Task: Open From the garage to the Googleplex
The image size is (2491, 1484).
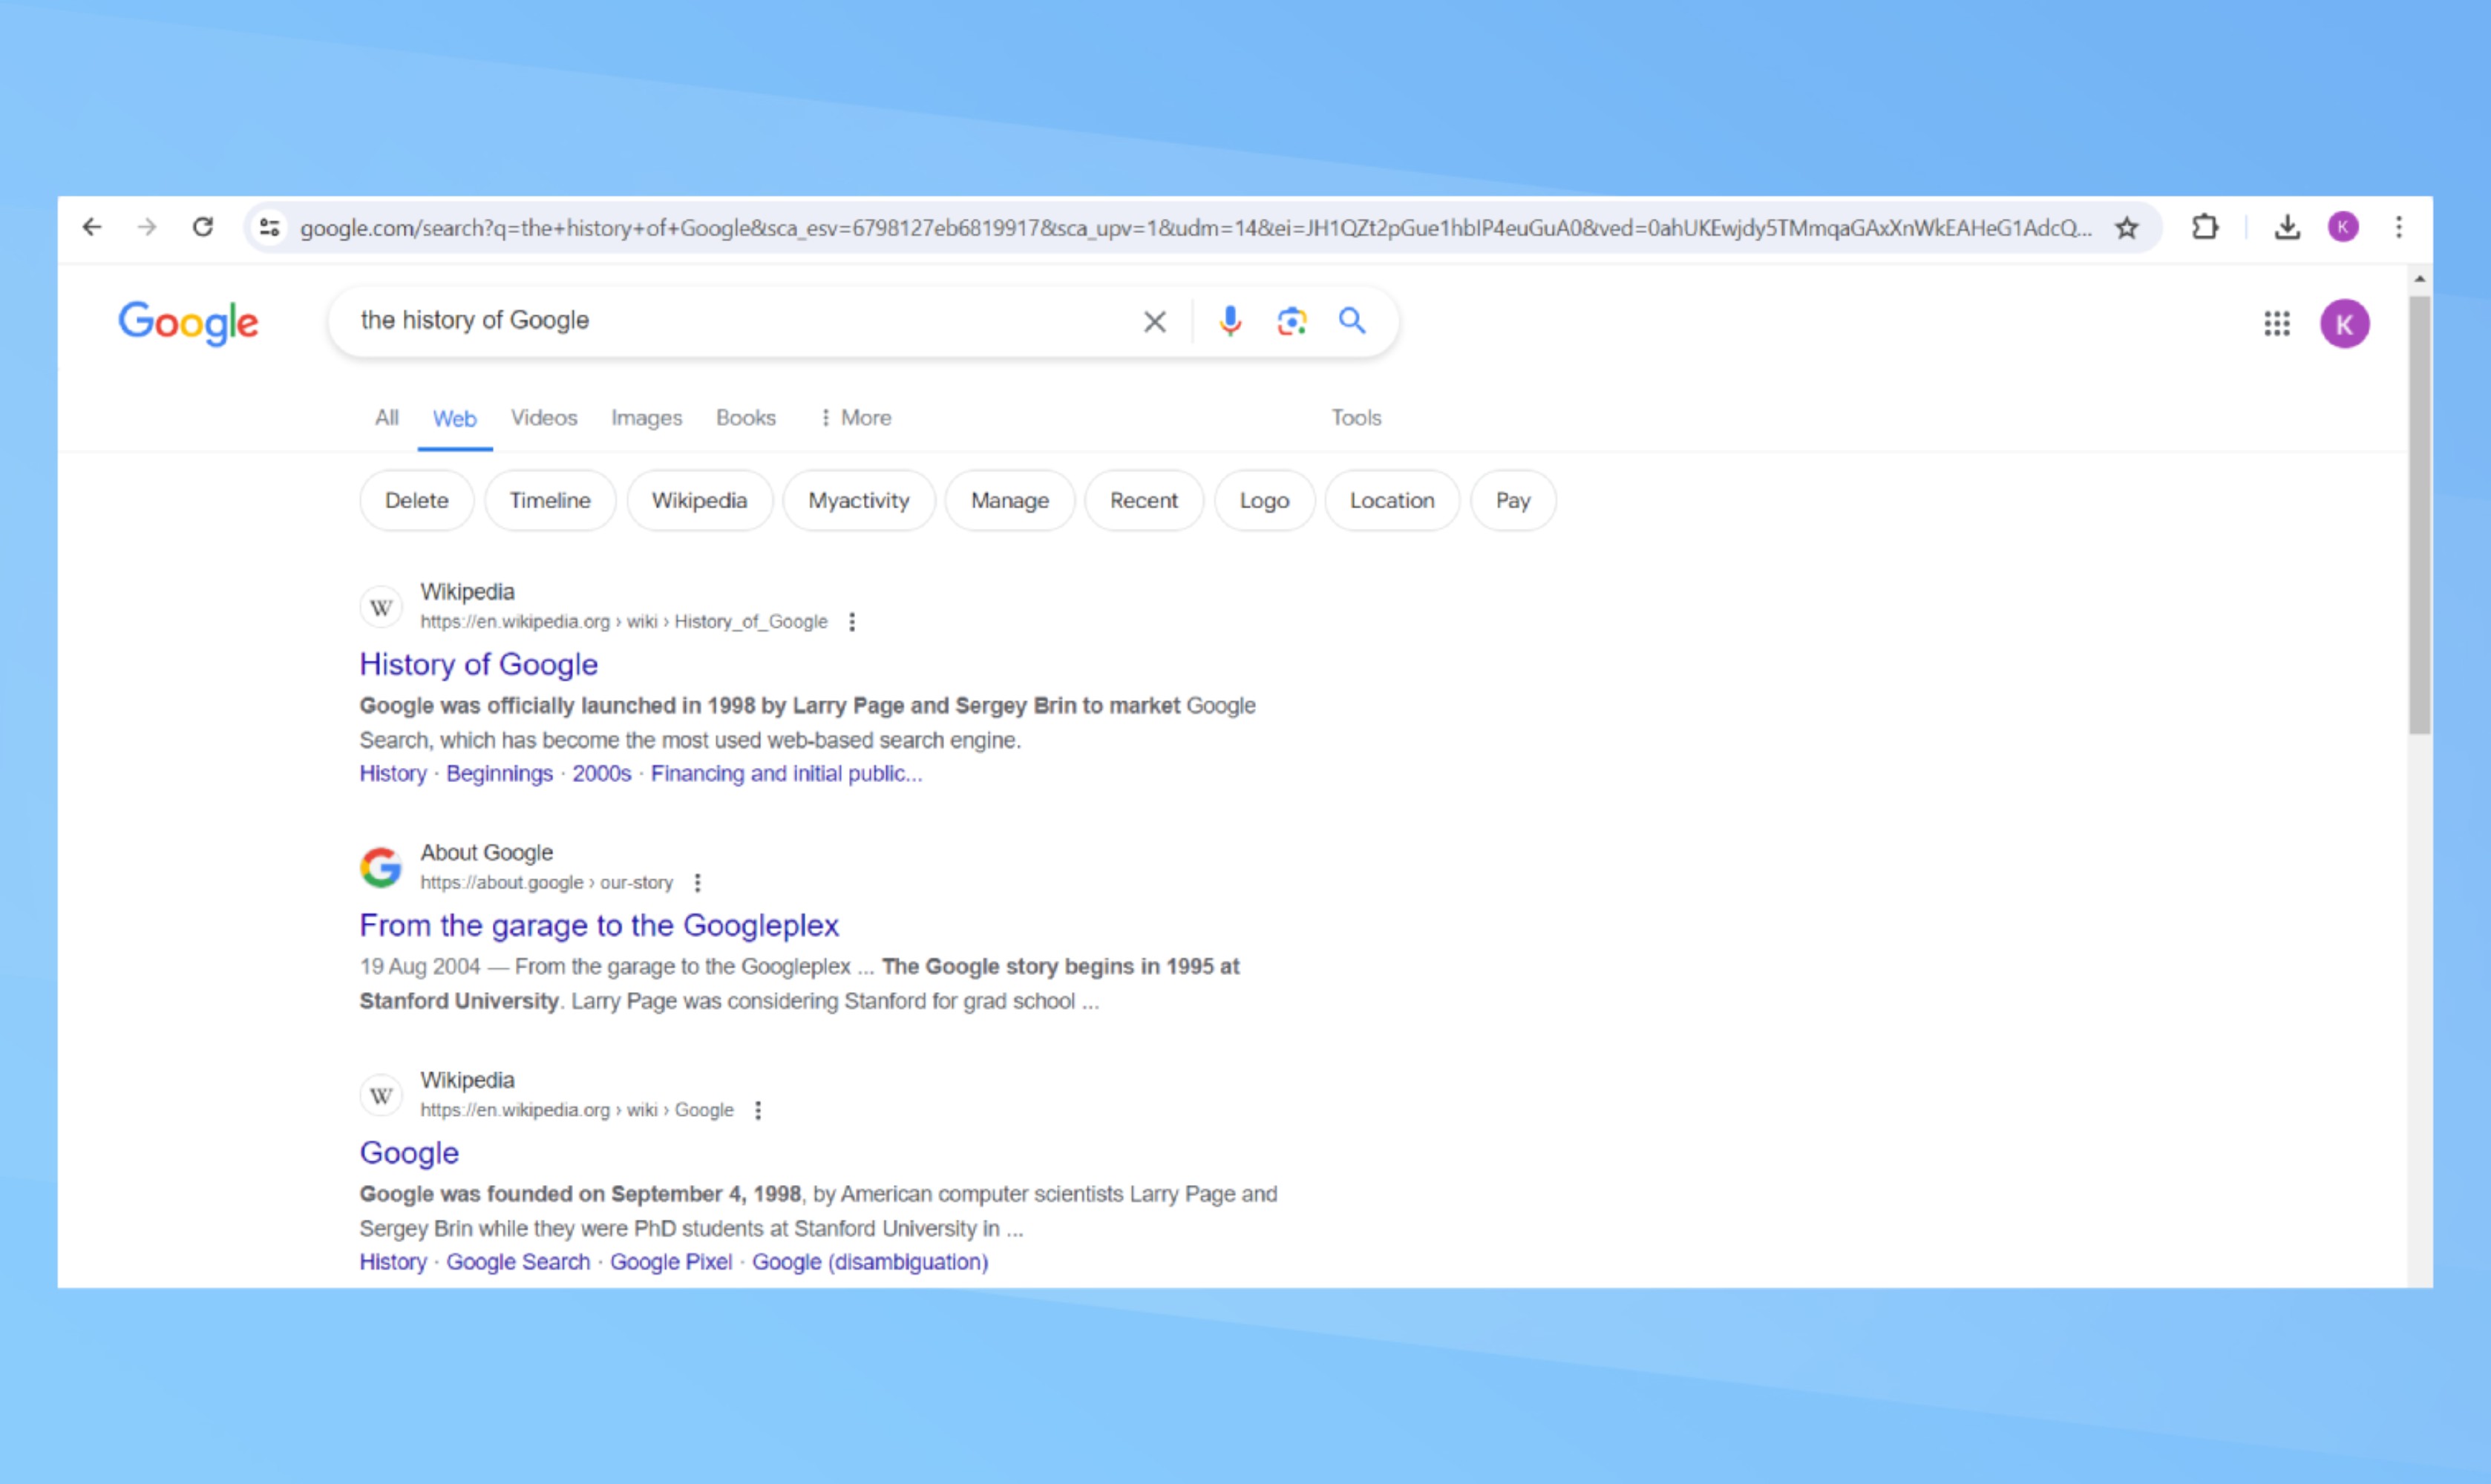Action: pyautogui.click(x=598, y=925)
